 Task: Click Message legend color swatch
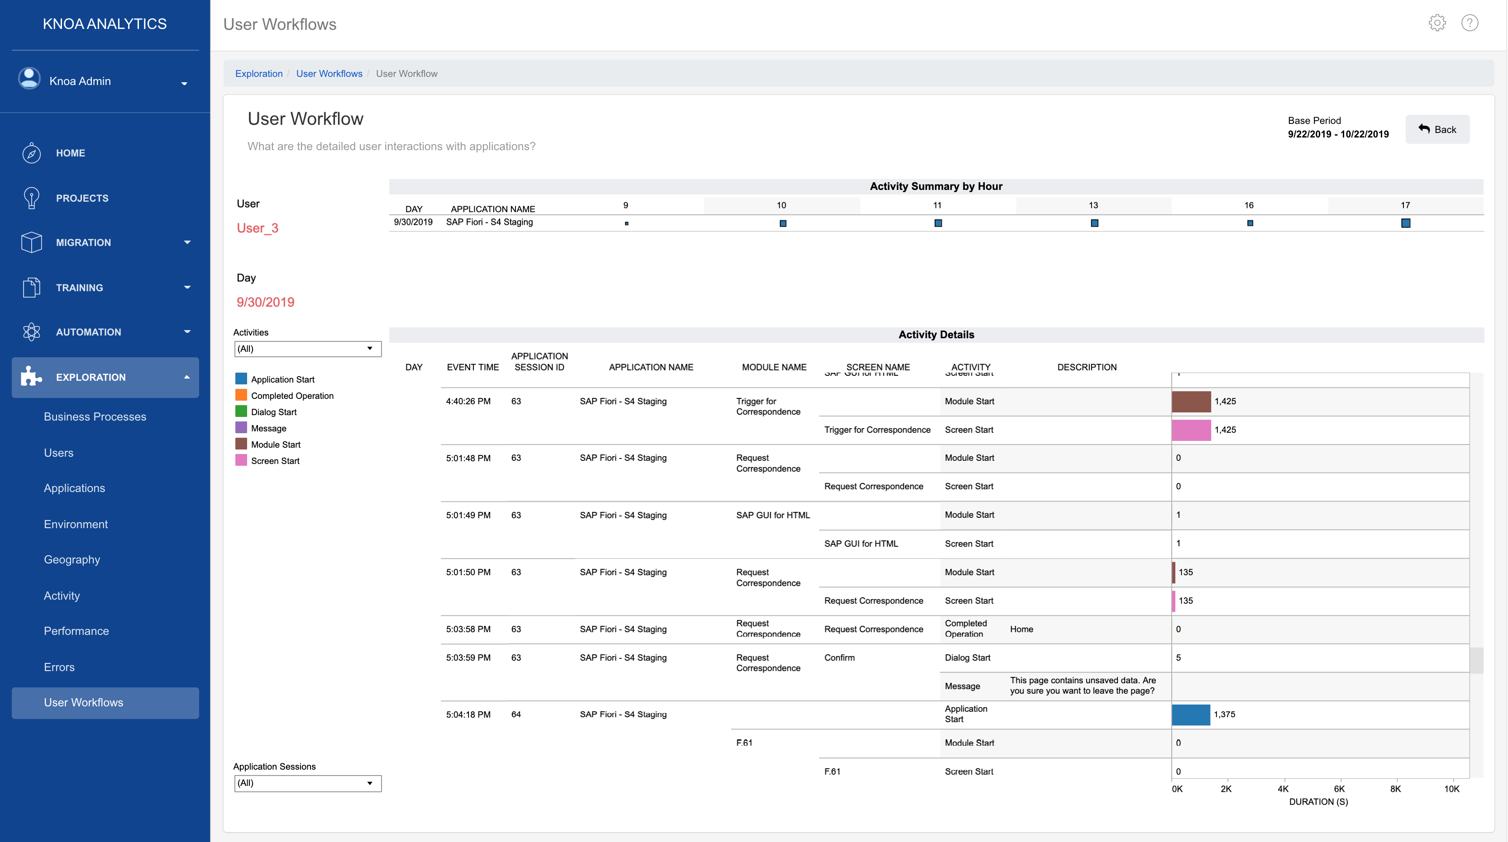(241, 427)
